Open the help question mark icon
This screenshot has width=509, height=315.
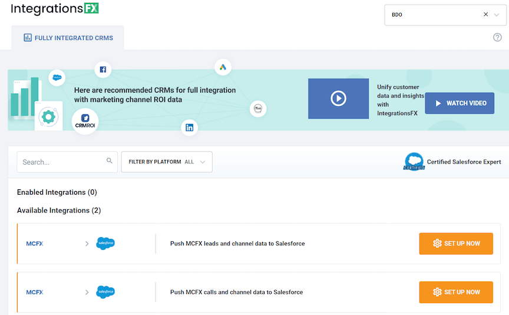click(x=497, y=37)
